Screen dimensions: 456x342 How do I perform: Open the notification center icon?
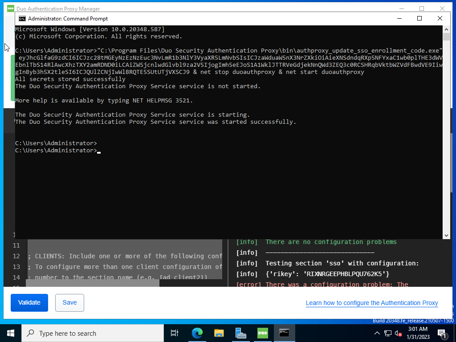coord(442,334)
